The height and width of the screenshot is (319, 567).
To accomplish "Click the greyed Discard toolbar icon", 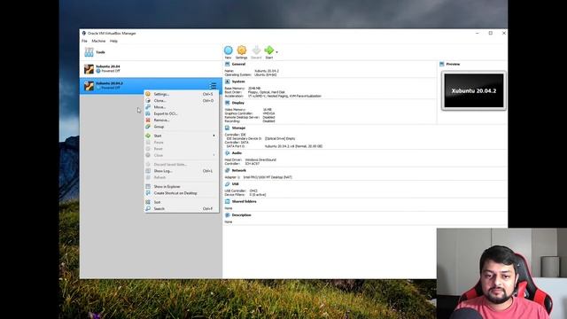I will coord(256,51).
